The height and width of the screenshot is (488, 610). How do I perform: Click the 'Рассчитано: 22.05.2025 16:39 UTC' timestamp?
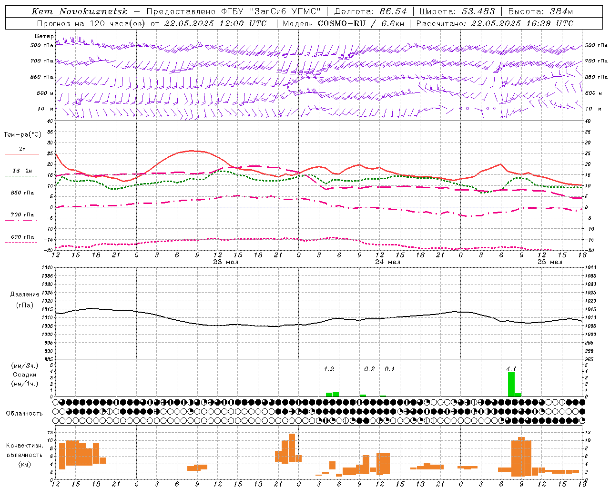click(x=495, y=23)
